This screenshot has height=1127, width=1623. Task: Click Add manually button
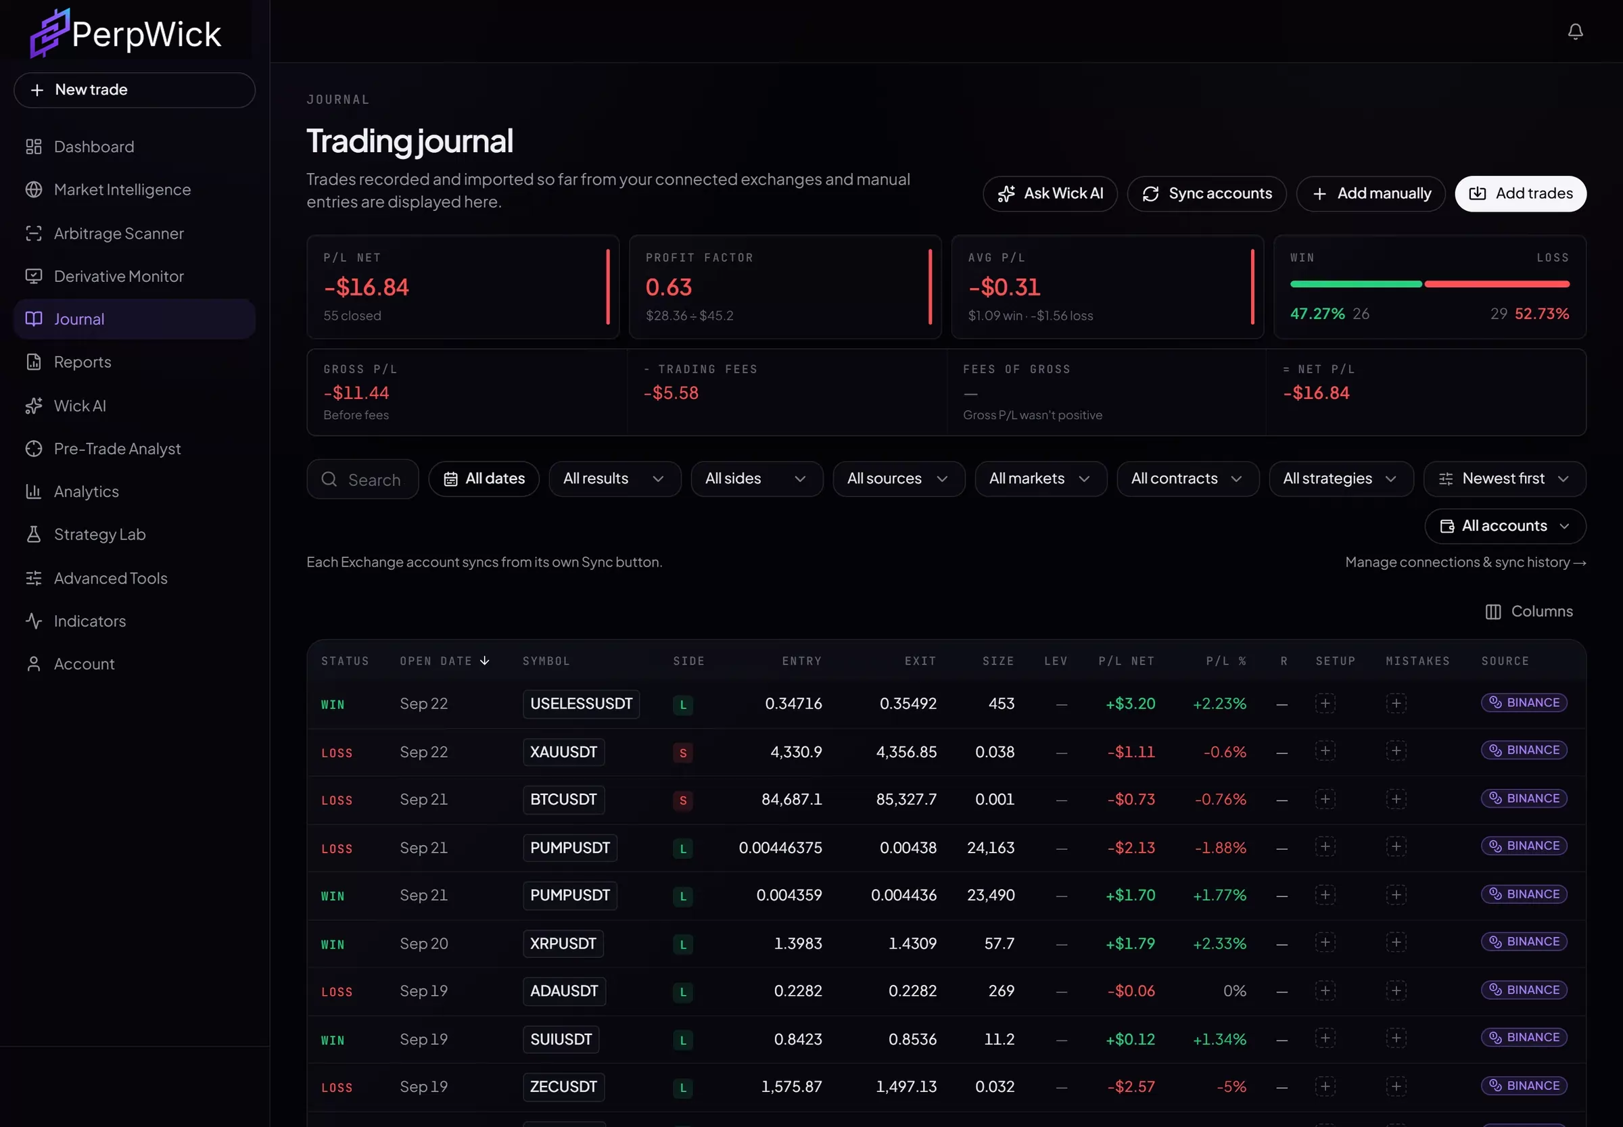(x=1370, y=193)
